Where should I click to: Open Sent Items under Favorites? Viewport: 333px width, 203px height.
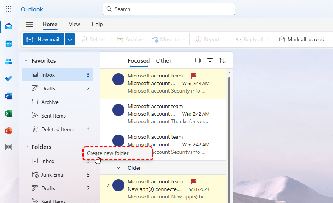coord(57,116)
